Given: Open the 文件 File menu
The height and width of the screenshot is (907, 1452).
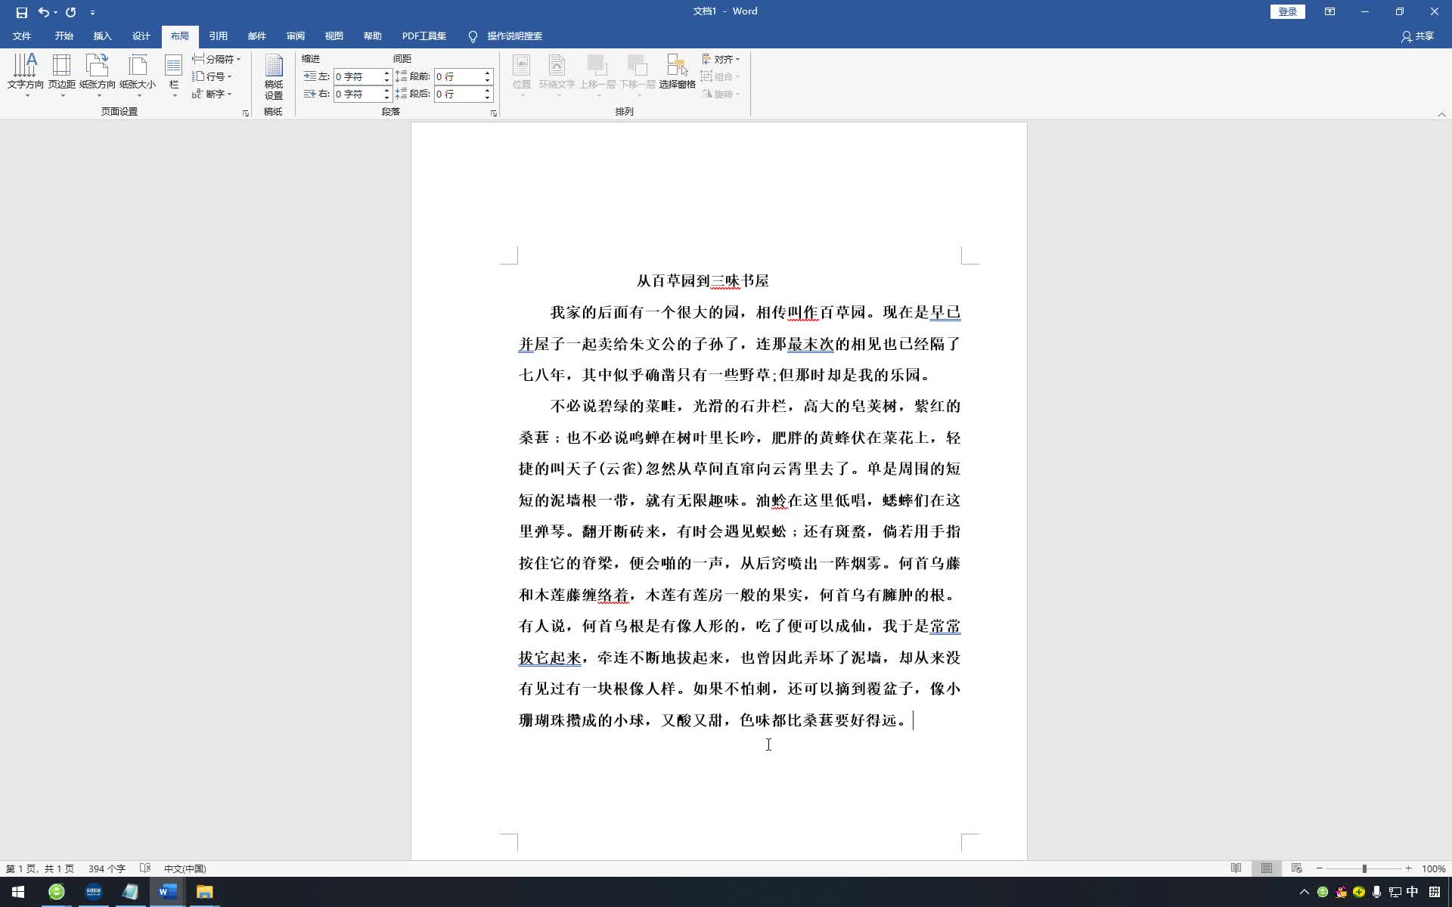Looking at the screenshot, I should [22, 36].
